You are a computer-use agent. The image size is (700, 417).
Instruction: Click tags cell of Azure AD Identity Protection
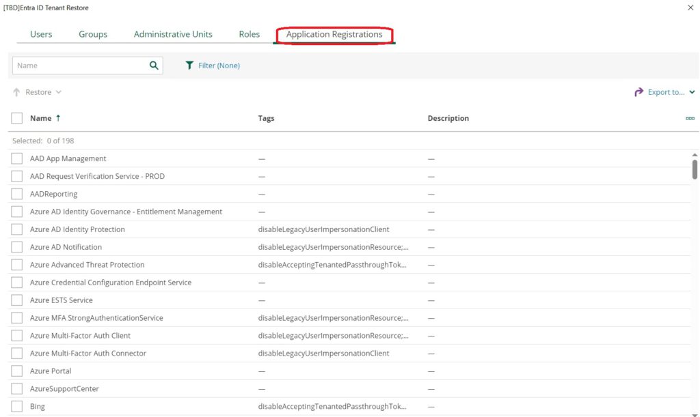[323, 229]
